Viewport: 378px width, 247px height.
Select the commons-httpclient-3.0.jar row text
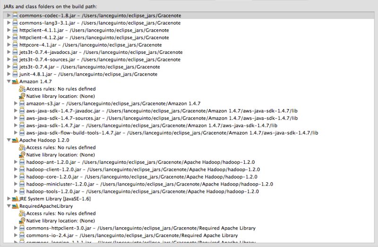pyautogui.click(x=141, y=228)
